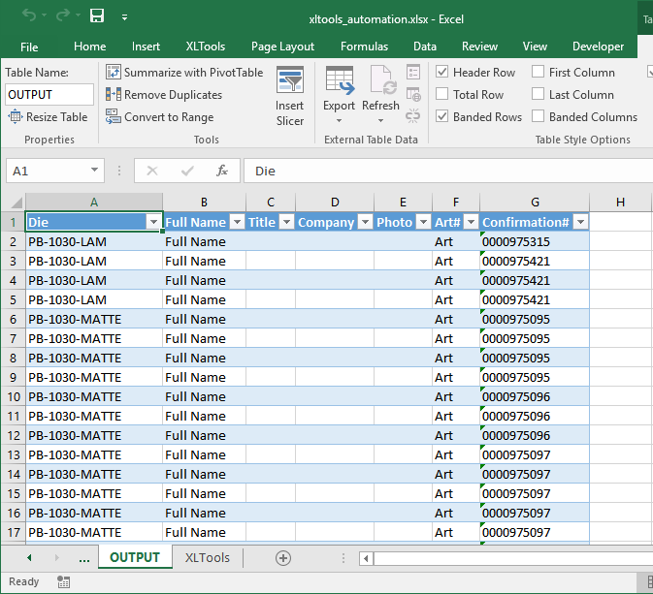The height and width of the screenshot is (594, 653).
Task: Toggle the Banded Columns checkbox
Action: point(539,117)
